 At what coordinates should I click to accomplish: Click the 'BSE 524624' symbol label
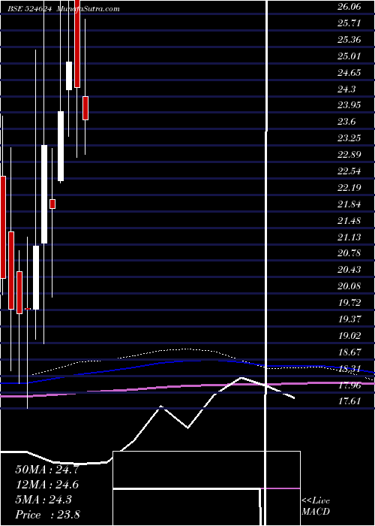coord(30,9)
